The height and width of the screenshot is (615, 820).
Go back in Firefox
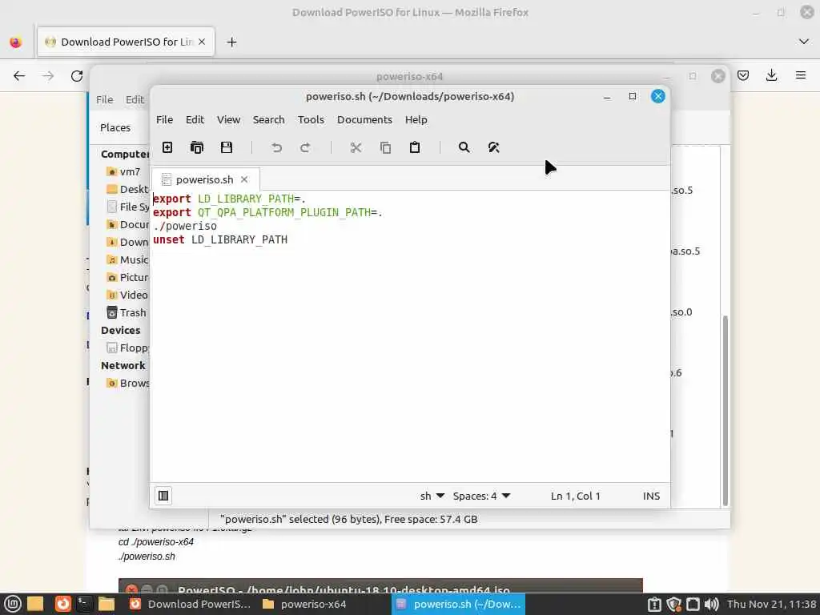point(19,76)
